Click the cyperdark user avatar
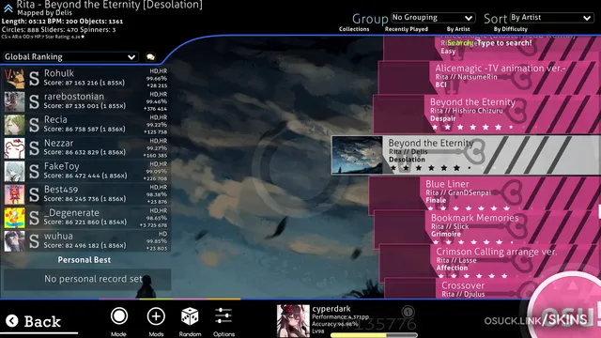The height and width of the screenshot is (338, 601). point(293,321)
